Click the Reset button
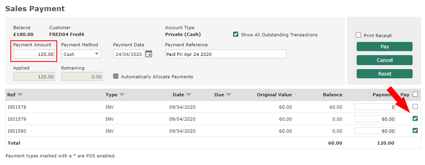This screenshot has height=165, width=425. click(x=384, y=74)
